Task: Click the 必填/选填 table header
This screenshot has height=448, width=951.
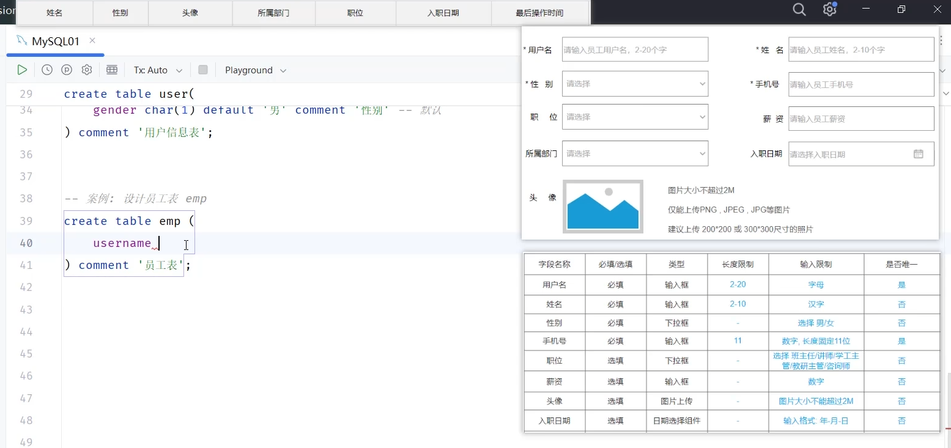Action: pos(615,265)
